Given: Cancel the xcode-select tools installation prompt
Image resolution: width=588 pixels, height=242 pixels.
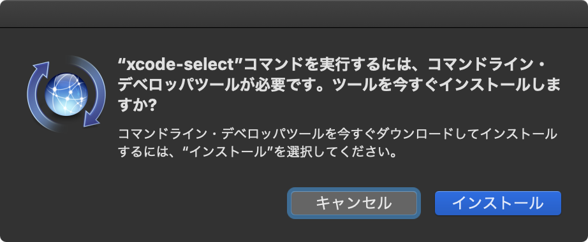Looking at the screenshot, I should (x=353, y=203).
